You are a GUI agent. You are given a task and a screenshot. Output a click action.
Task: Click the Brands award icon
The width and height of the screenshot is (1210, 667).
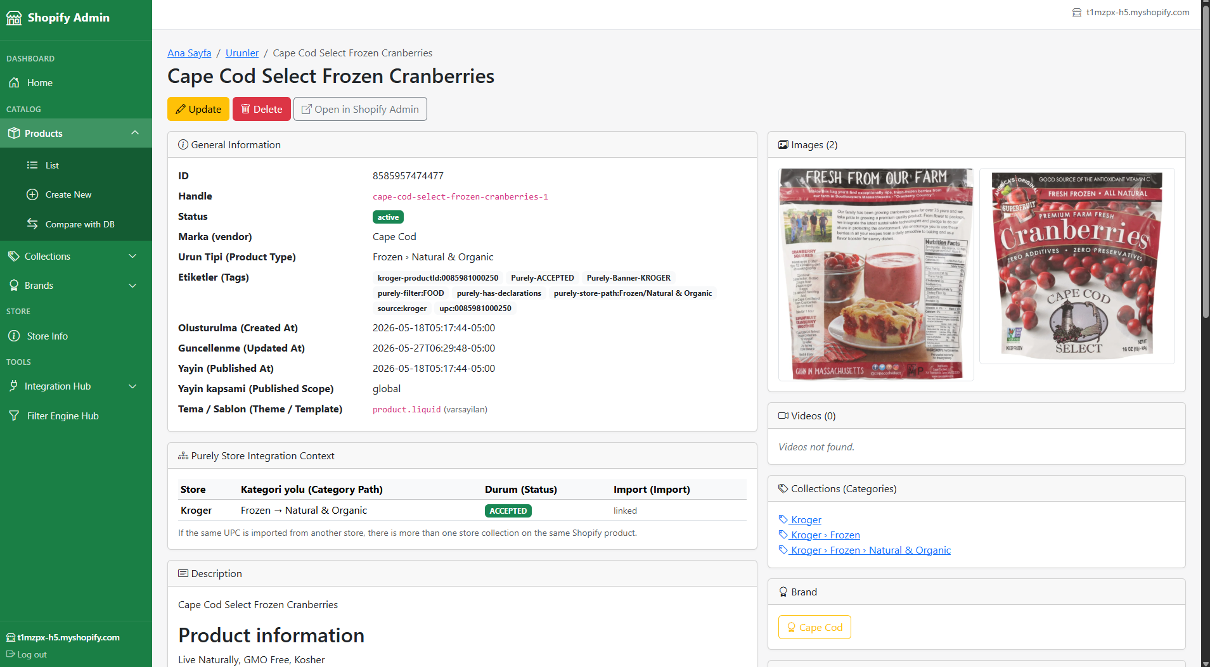pyautogui.click(x=14, y=286)
